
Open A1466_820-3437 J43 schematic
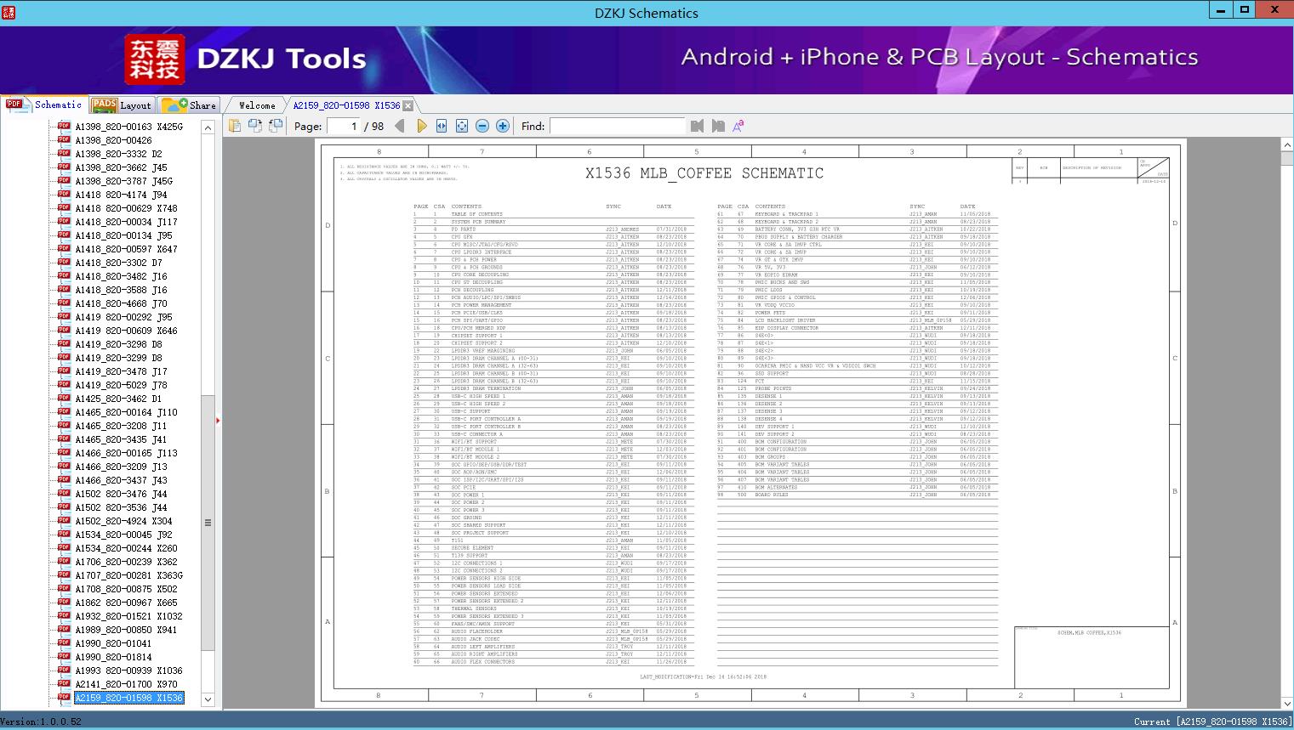(121, 480)
